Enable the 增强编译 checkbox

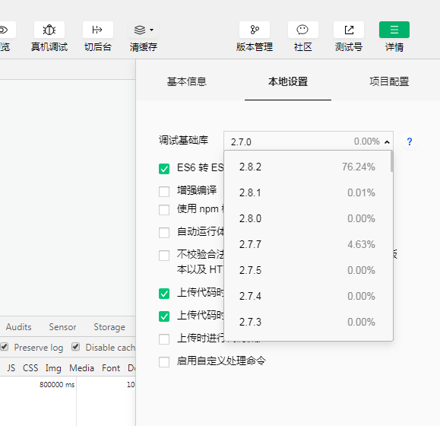click(164, 192)
